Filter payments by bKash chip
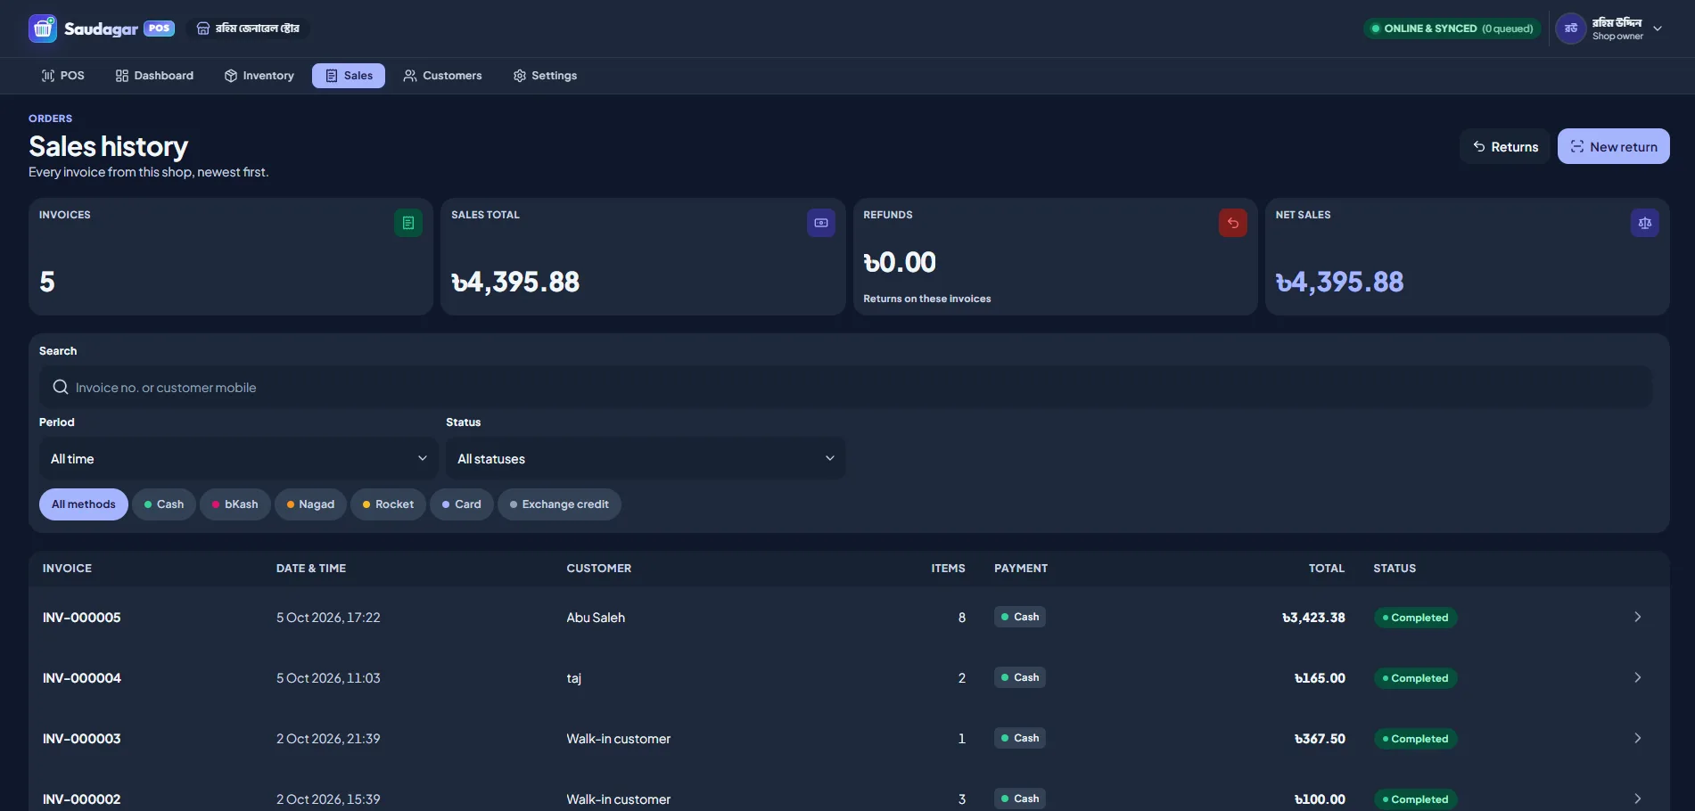1695x811 pixels. coord(235,504)
